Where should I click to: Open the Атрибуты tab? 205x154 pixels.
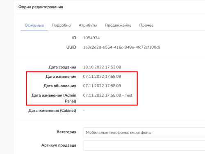click(x=88, y=25)
